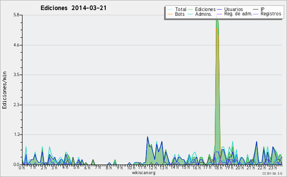Click the '23 h' x-axis label
The height and width of the screenshot is (177, 287).
coord(273,167)
